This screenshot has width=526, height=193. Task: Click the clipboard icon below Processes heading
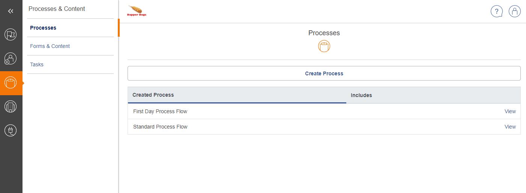324,46
